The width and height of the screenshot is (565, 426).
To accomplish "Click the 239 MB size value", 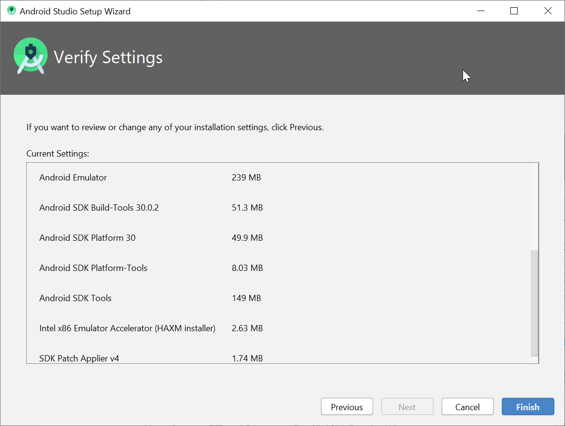I will click(246, 177).
